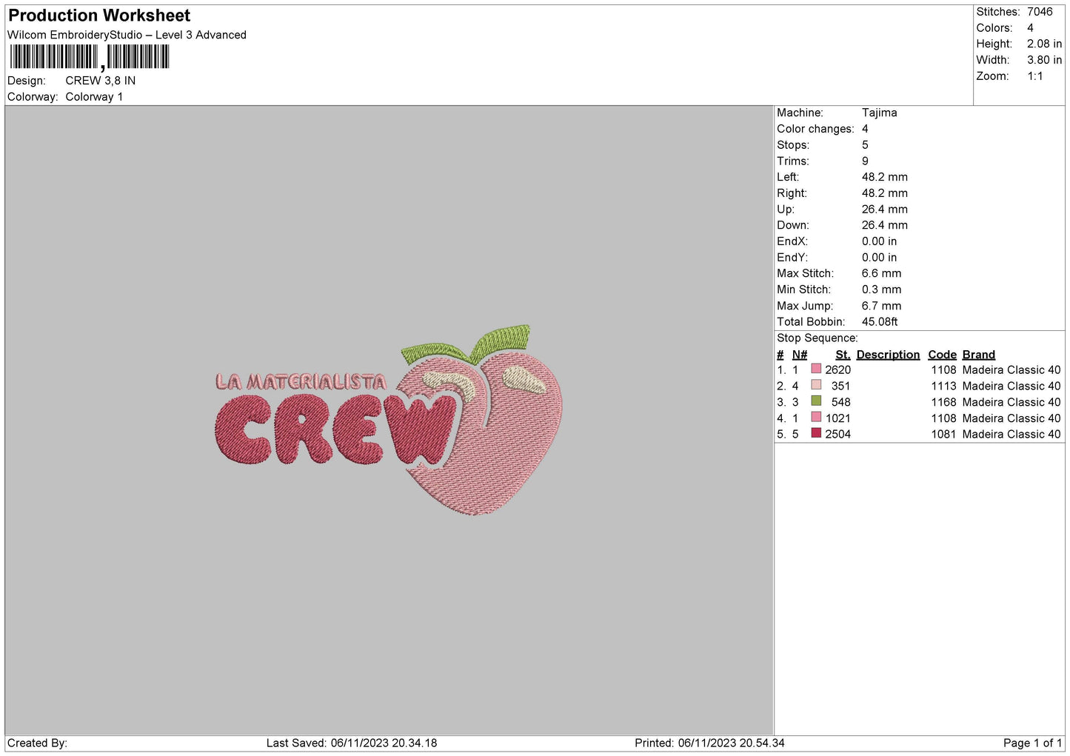Click the zoom value '1:1'
This screenshot has height=756, width=1070.
coord(1035,76)
